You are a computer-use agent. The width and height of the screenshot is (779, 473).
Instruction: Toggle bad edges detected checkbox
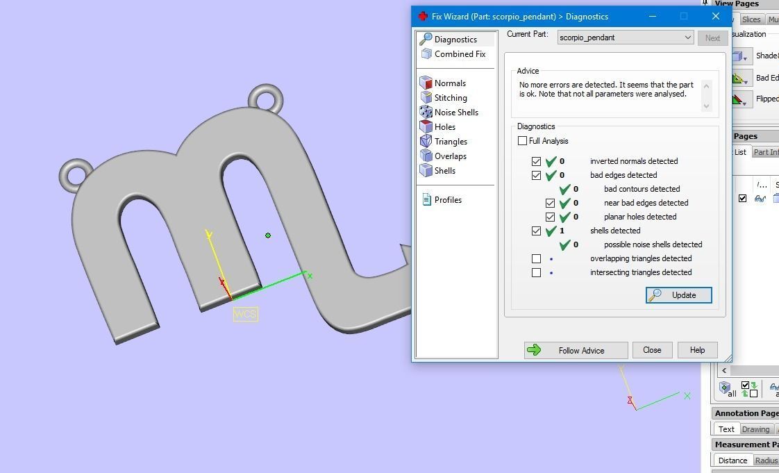(x=536, y=176)
